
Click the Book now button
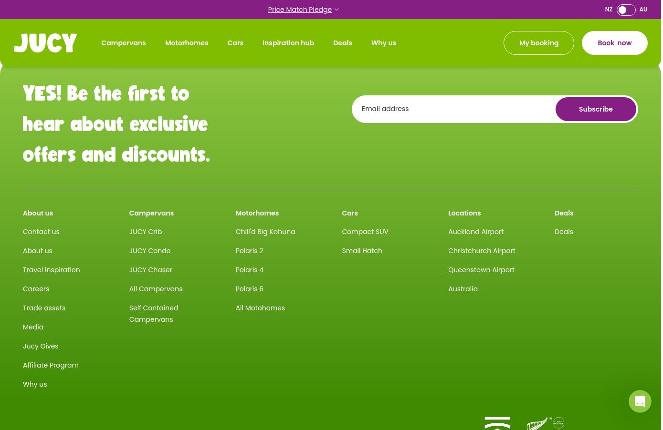[614, 43]
